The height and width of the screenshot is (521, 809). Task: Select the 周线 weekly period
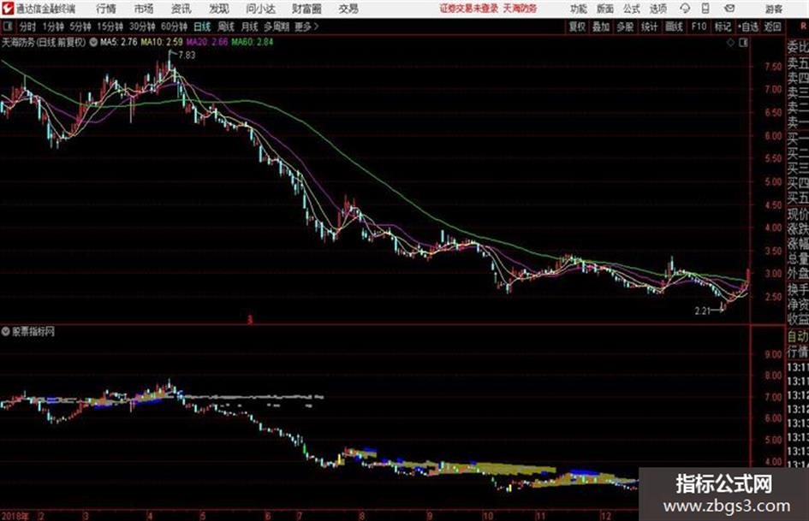click(226, 27)
